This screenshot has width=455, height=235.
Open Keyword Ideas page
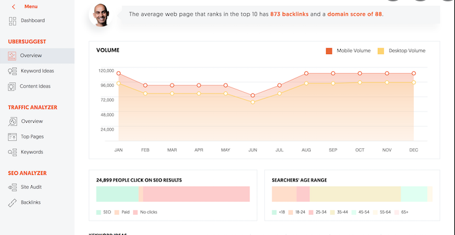click(37, 71)
